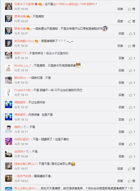Like the 18:10 comment about eyes
The height and width of the screenshot is (191, 140).
[130, 144]
